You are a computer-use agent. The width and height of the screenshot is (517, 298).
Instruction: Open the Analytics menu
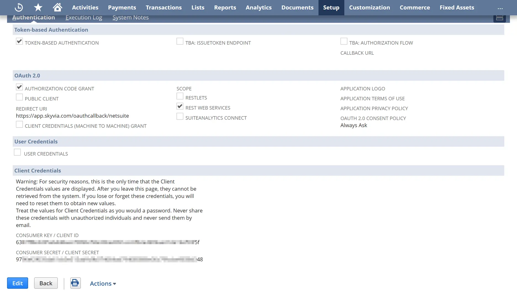259,7
